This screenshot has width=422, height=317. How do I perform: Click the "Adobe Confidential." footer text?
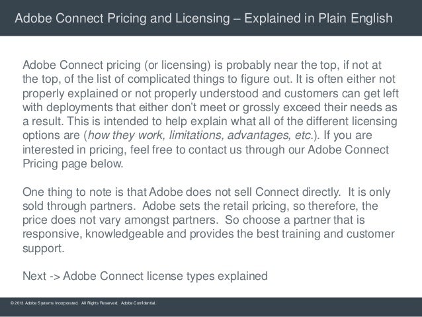[138, 303]
